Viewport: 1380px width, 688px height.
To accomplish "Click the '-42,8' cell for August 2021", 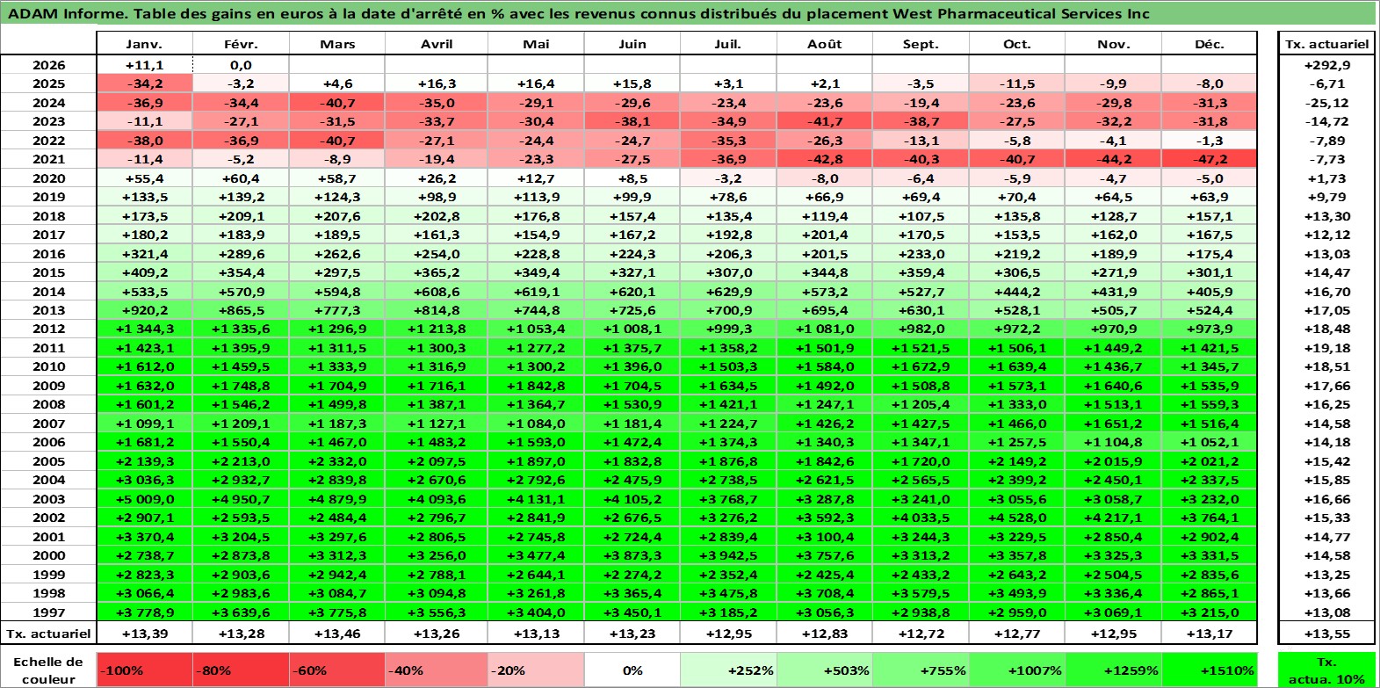I will 824,159.
